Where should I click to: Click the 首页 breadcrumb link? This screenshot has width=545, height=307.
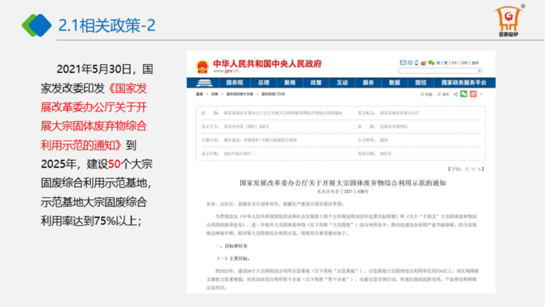click(x=199, y=94)
